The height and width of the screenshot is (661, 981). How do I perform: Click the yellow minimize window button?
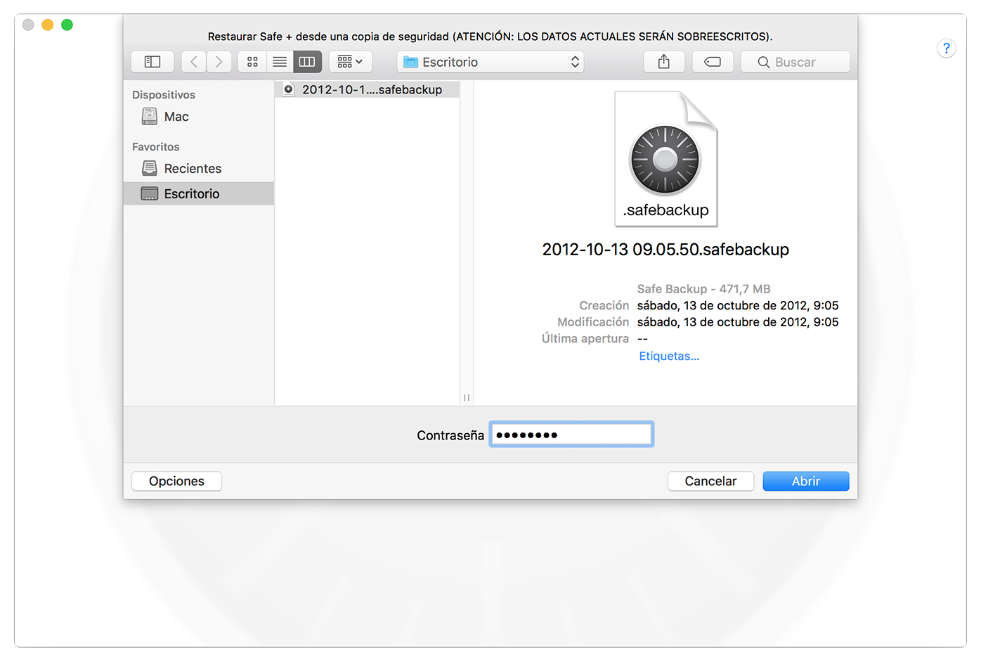coord(48,25)
